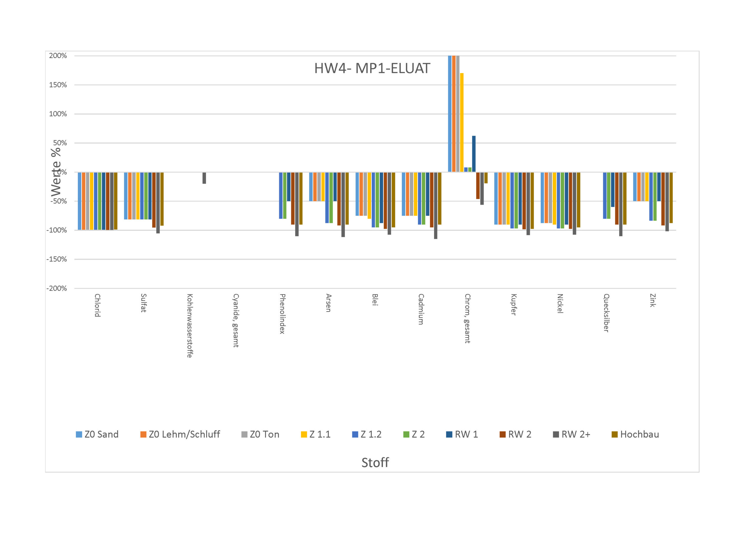Click the RW 1 legend swatch
Screen dimensions: 754x533
click(449, 434)
